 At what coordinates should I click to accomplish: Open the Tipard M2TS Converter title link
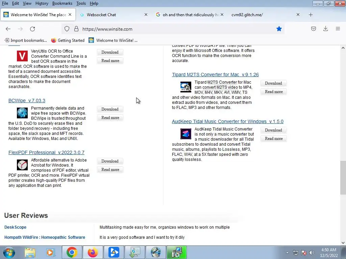coord(215,75)
